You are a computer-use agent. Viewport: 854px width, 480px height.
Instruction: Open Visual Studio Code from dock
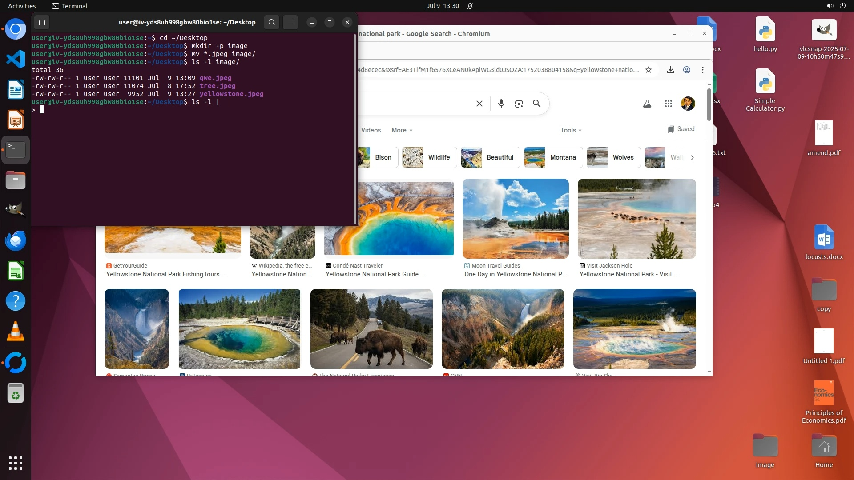(16, 59)
